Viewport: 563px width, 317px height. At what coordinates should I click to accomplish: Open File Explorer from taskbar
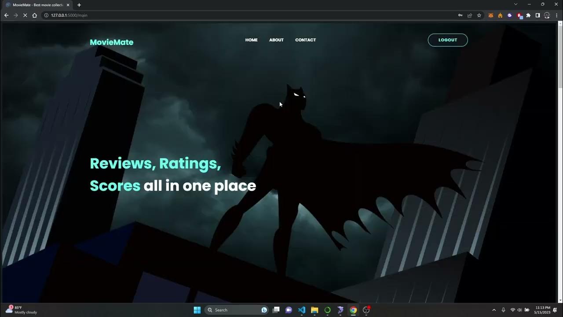314,310
